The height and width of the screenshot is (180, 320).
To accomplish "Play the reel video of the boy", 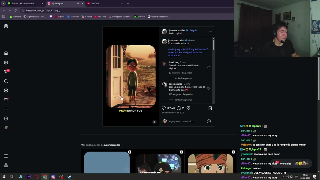I will point(131,76).
